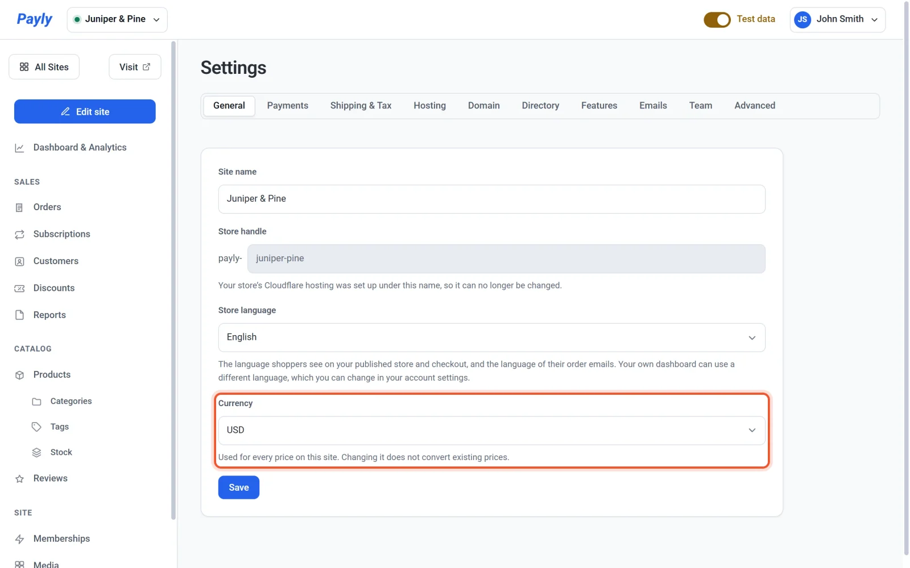Click the Categories folder icon

click(36, 402)
